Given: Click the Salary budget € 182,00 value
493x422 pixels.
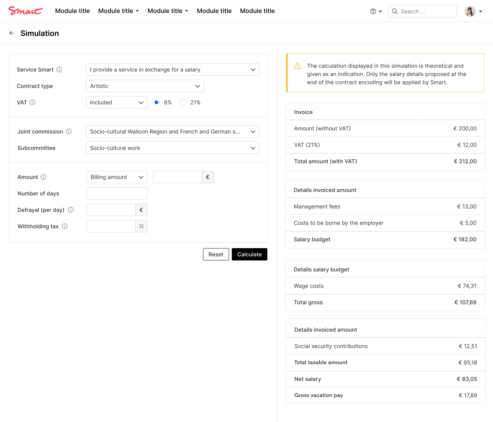Looking at the screenshot, I should click(465, 239).
